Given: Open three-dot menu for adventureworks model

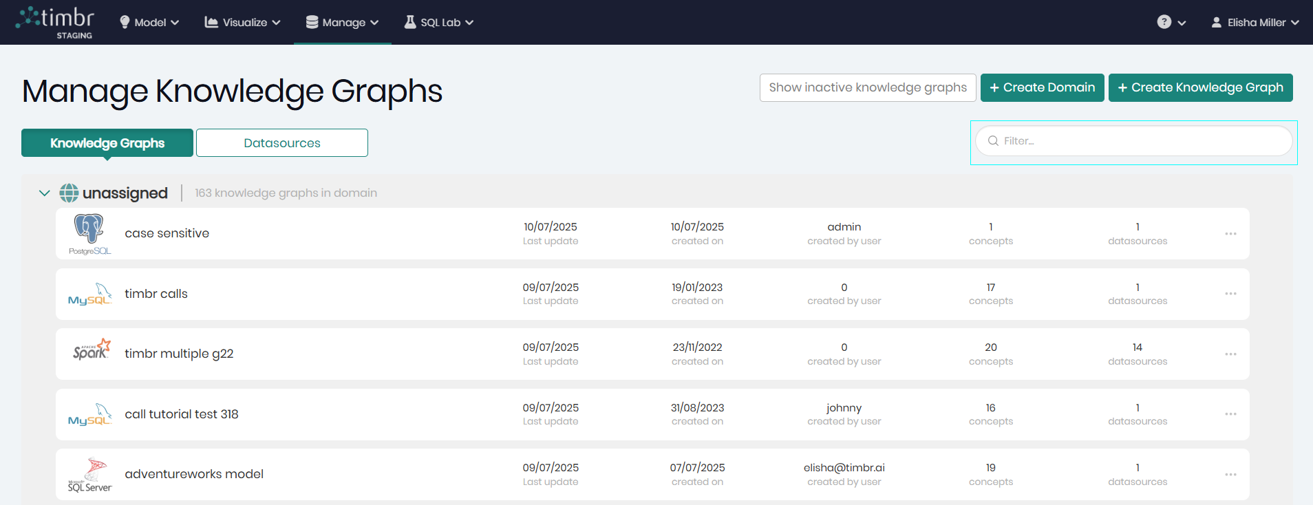Looking at the screenshot, I should click(x=1230, y=475).
